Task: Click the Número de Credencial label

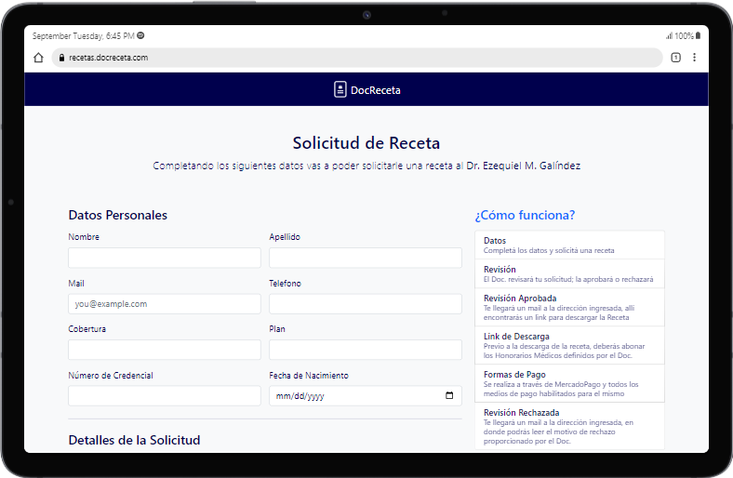Action: pos(111,375)
